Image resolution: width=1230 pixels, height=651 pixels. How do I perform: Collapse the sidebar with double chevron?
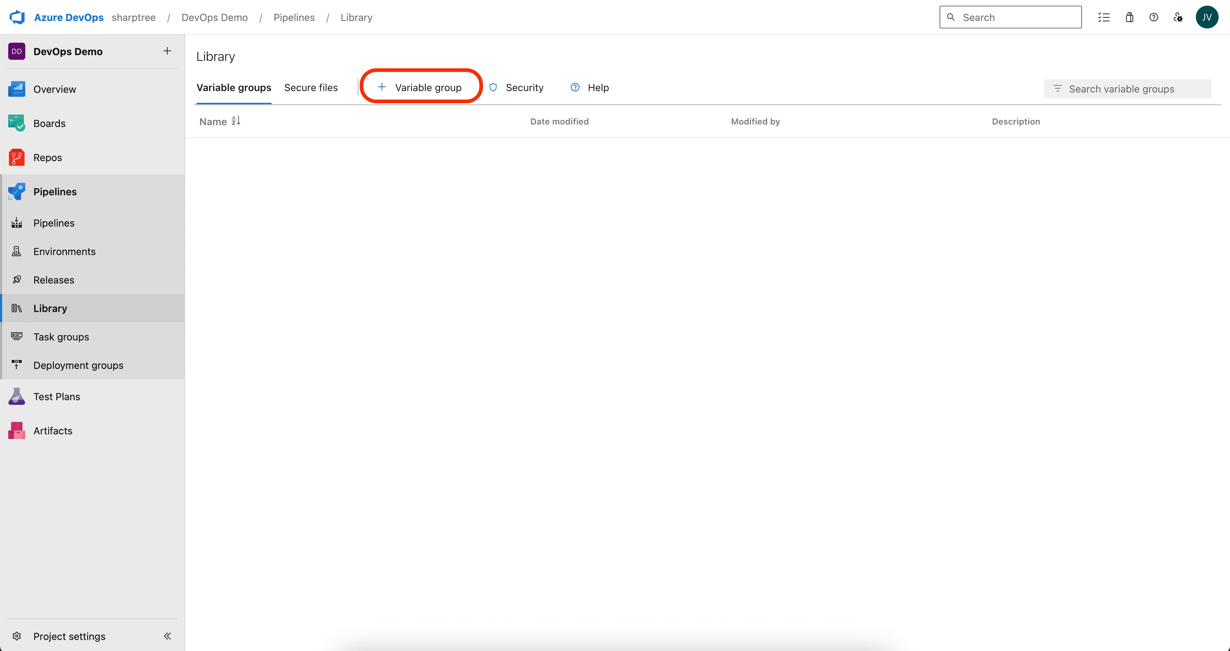click(168, 636)
